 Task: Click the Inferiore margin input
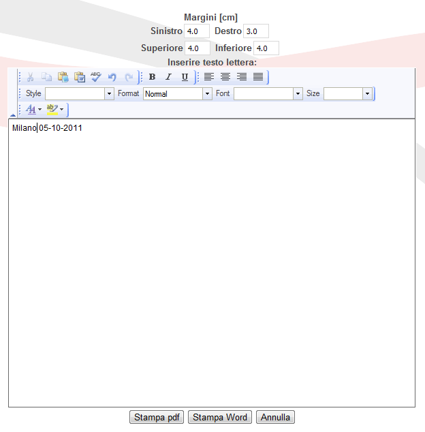(266, 48)
